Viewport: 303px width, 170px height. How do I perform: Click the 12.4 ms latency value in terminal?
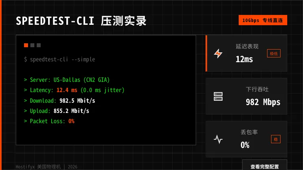pyautogui.click(x=67, y=90)
